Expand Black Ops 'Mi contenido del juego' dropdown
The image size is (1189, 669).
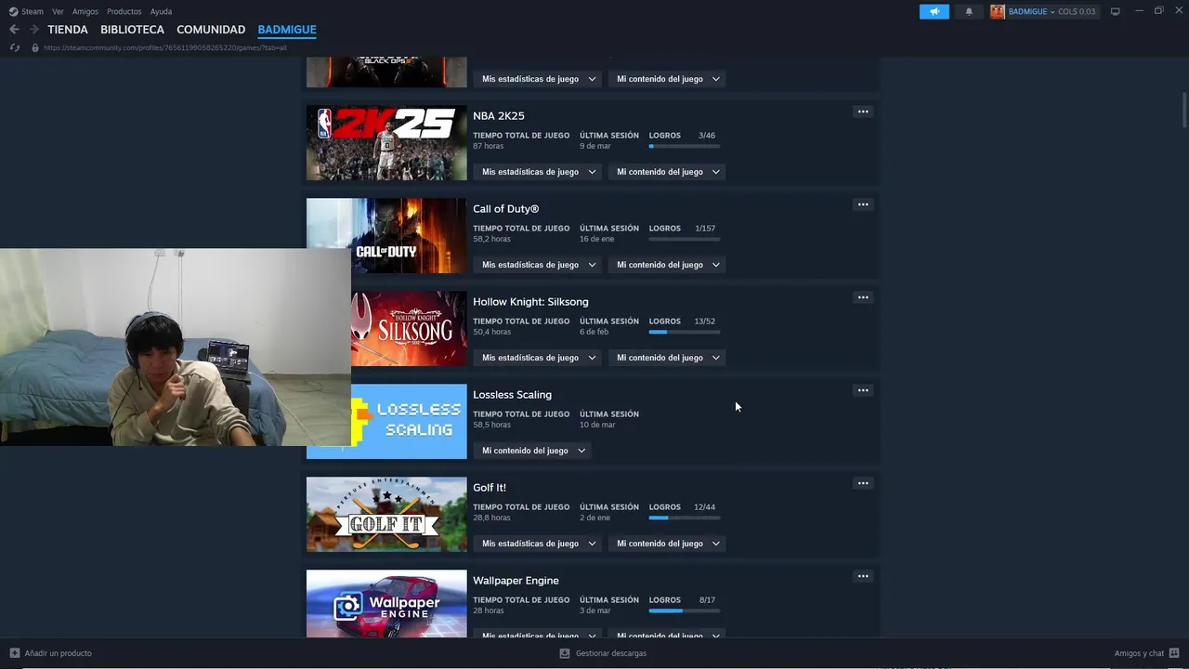pos(667,79)
